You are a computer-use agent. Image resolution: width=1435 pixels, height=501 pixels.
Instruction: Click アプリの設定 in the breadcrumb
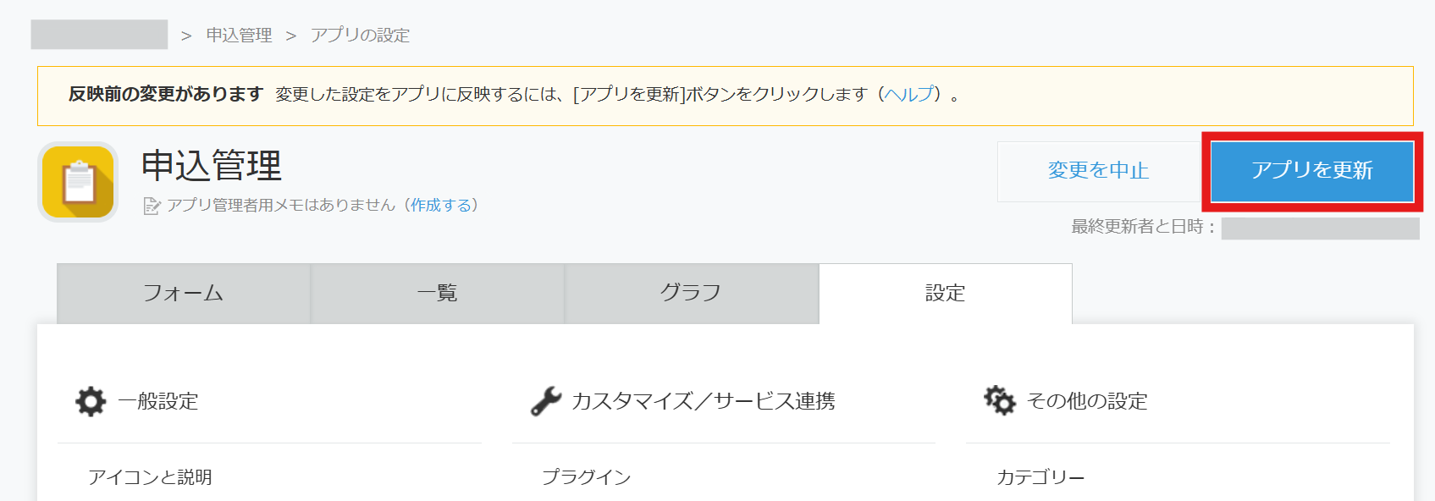[x=360, y=35]
